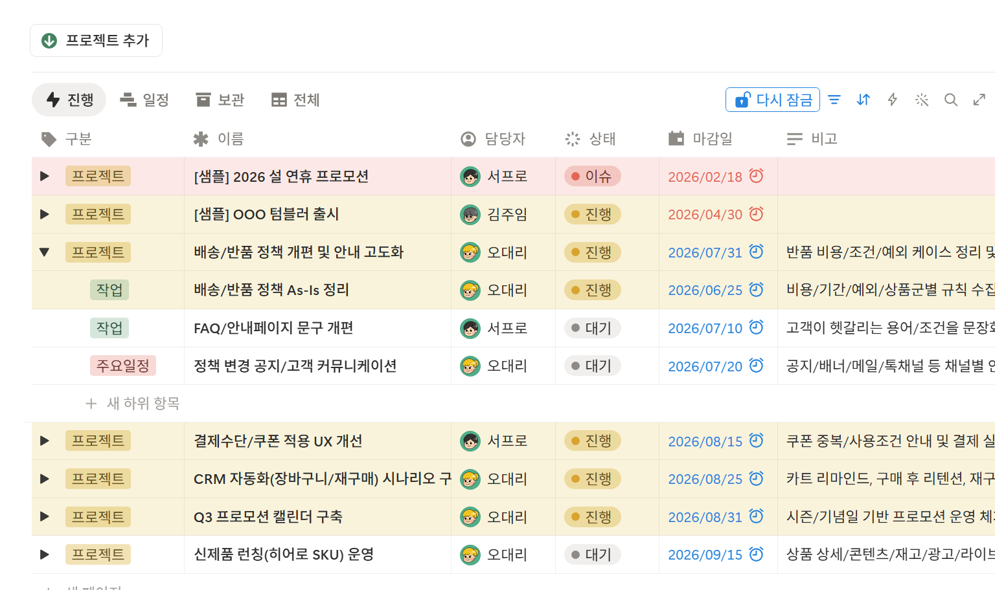Viewport: 995px width, 590px height.
Task: Click reminder clock icon beside 2026/08/25
Action: (x=756, y=478)
